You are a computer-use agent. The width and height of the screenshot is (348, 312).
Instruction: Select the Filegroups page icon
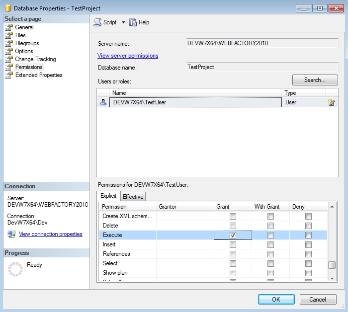click(9, 43)
